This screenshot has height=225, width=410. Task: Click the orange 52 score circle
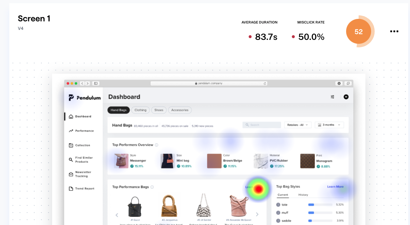359,32
